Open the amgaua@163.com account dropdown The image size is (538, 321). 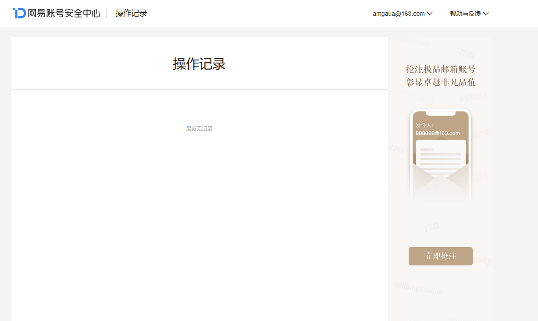point(403,14)
